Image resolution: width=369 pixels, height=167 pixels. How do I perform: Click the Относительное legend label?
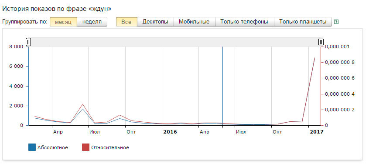(x=110, y=147)
